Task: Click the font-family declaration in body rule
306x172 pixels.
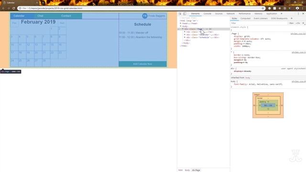Action: click(258, 84)
